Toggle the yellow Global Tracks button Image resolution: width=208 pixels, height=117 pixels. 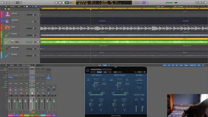pyautogui.click(x=9, y=9)
